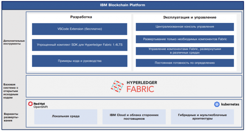Select the IBM Blockchain Platform header
This screenshot has height=131, width=245.
pyautogui.click(x=123, y=5)
